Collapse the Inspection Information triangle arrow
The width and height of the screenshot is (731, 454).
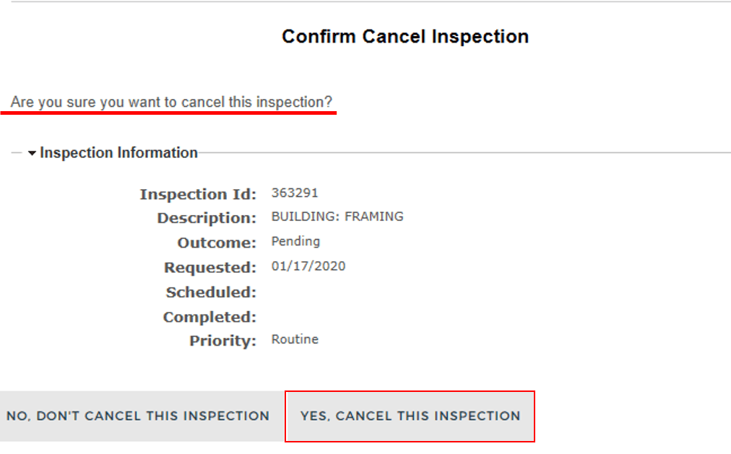click(32, 153)
